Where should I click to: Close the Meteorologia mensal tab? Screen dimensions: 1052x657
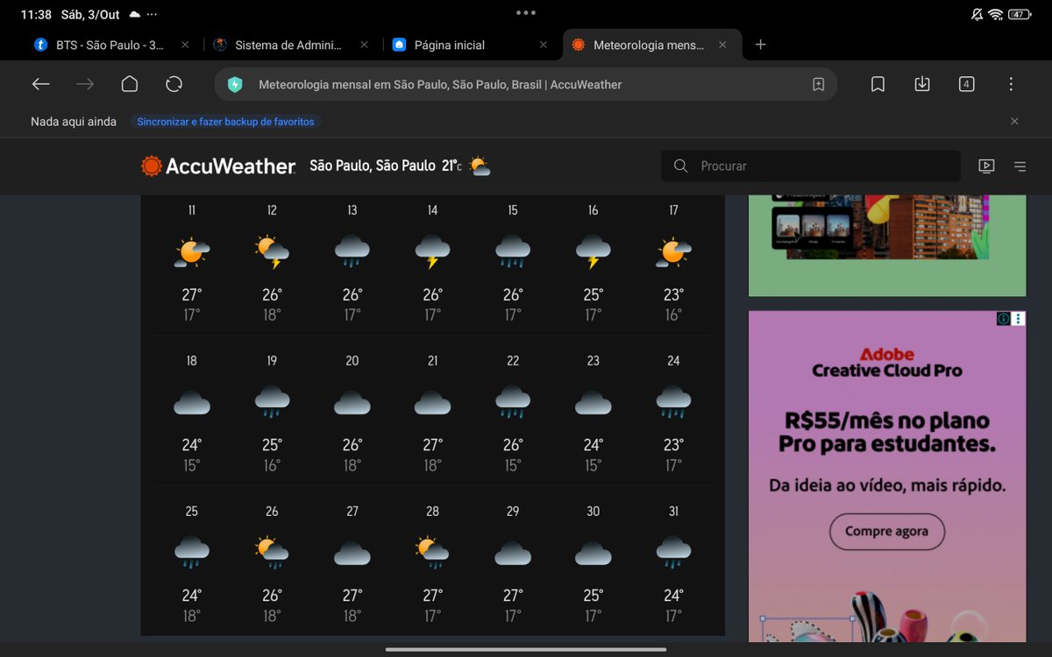coord(722,45)
